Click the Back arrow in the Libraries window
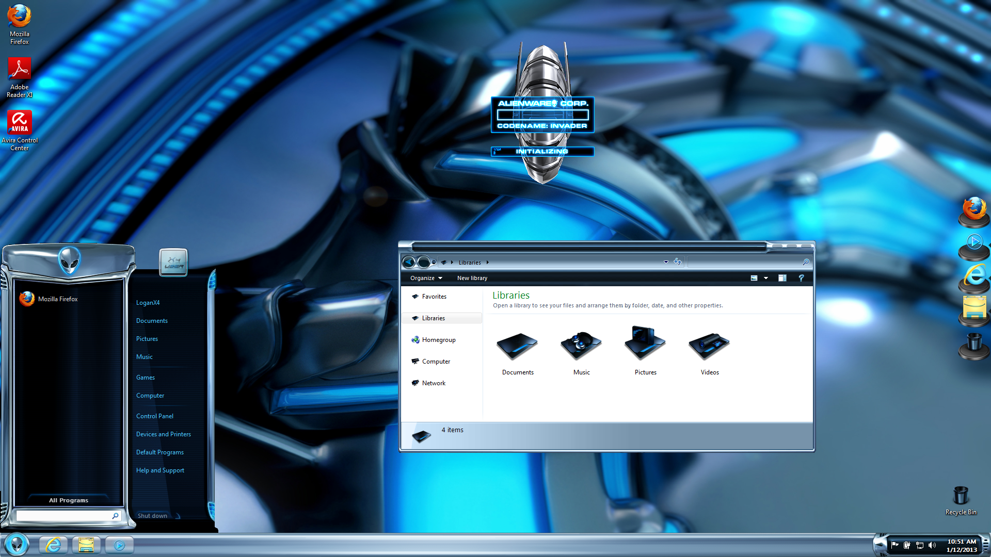Screen dimensions: 991x557 409,262
